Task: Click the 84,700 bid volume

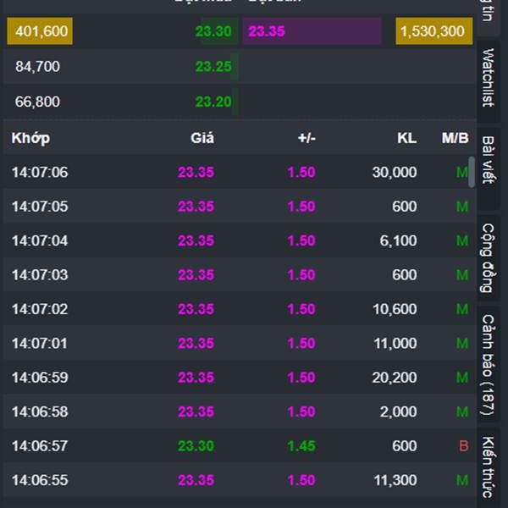Action: 37,67
